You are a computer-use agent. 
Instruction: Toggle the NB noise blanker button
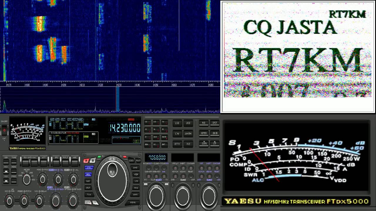pyautogui.click(x=204, y=123)
